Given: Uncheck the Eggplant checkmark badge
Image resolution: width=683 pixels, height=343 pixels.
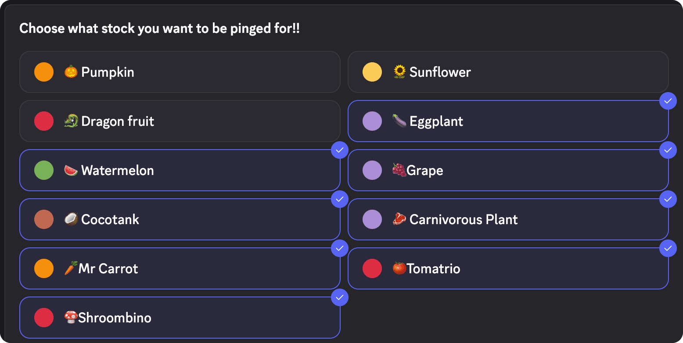Looking at the screenshot, I should [x=668, y=101].
